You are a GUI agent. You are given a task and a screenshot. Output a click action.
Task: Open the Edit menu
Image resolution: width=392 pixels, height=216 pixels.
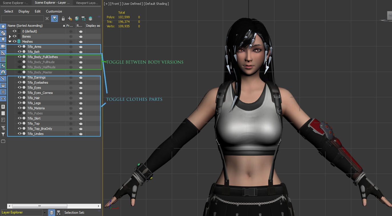tap(38, 11)
